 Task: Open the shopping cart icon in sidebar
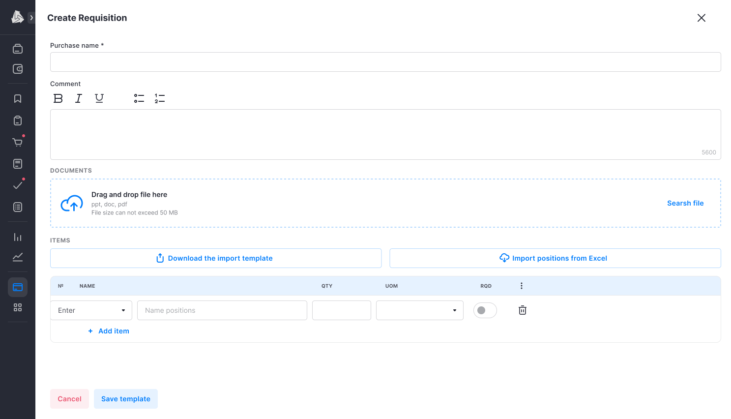pos(18,142)
